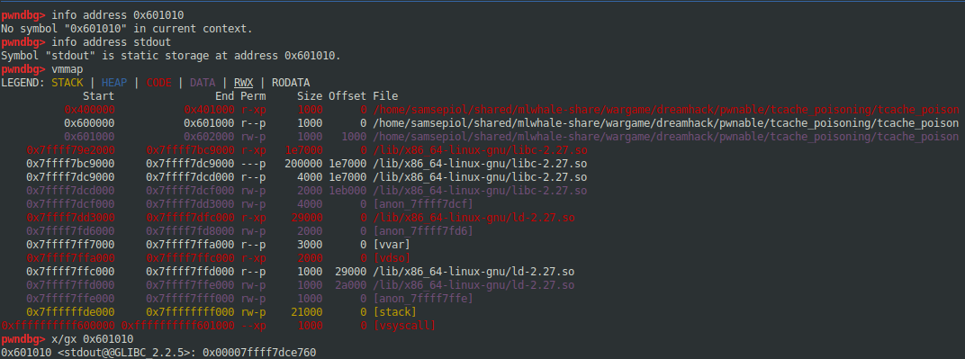Click start address 0x7ffff79e2000
The image size is (965, 359).
70,150
